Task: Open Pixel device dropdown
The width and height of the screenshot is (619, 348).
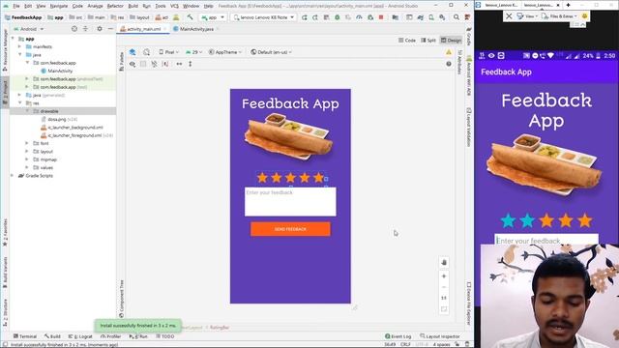Action: click(169, 52)
